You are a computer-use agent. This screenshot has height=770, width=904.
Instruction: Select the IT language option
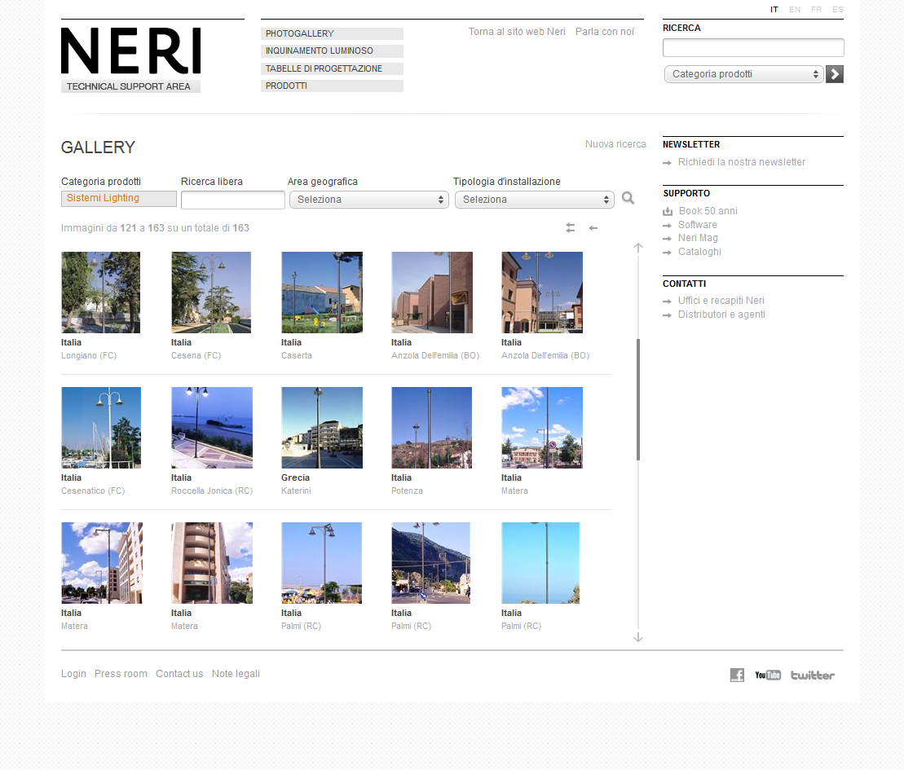(774, 9)
